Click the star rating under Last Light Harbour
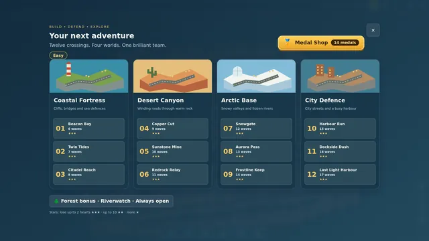This screenshot has height=241, width=429. click(323, 179)
